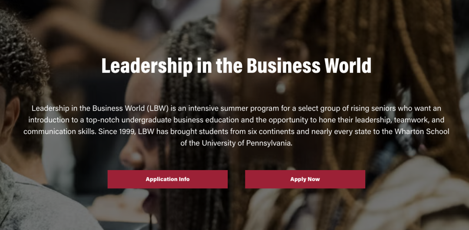Click the "University of Pennsylvania" text

coord(246,143)
